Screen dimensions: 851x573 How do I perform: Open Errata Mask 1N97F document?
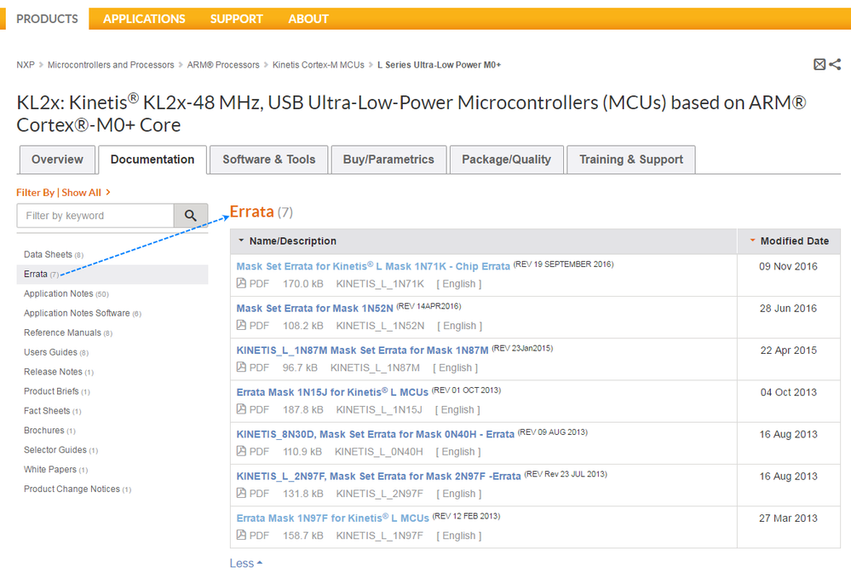(333, 518)
